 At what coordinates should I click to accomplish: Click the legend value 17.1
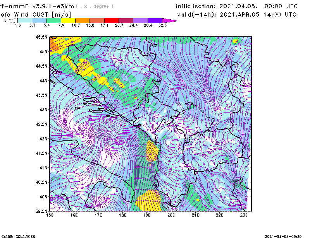[x=105, y=25]
